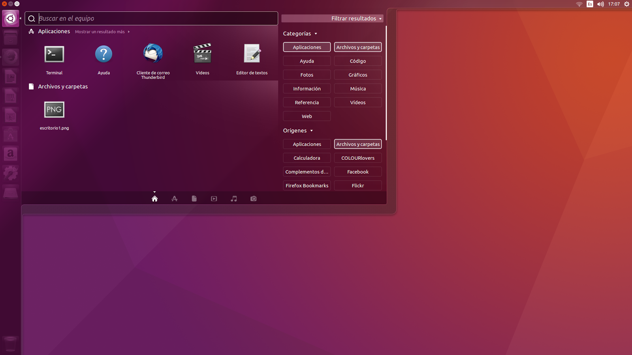Viewport: 632px width, 355px height.
Task: Open Firefox from the launcher
Action: tap(10, 57)
